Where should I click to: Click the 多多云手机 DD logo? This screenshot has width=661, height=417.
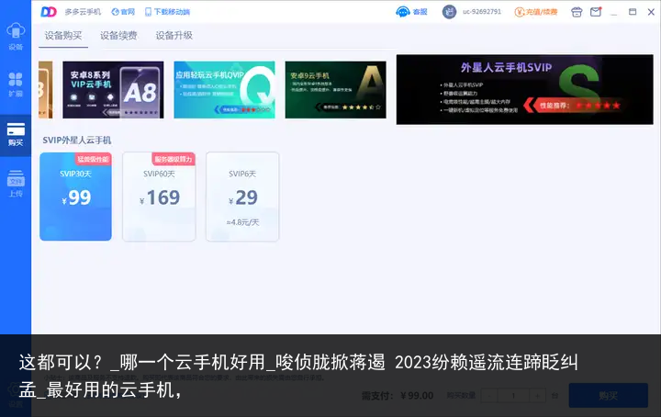click(49, 12)
